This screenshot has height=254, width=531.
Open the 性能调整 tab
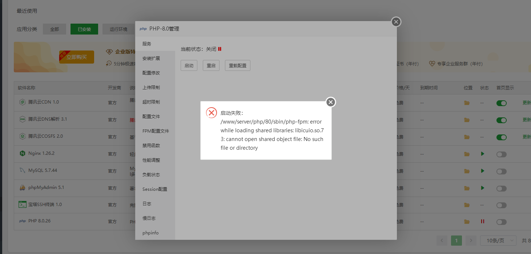point(155,160)
